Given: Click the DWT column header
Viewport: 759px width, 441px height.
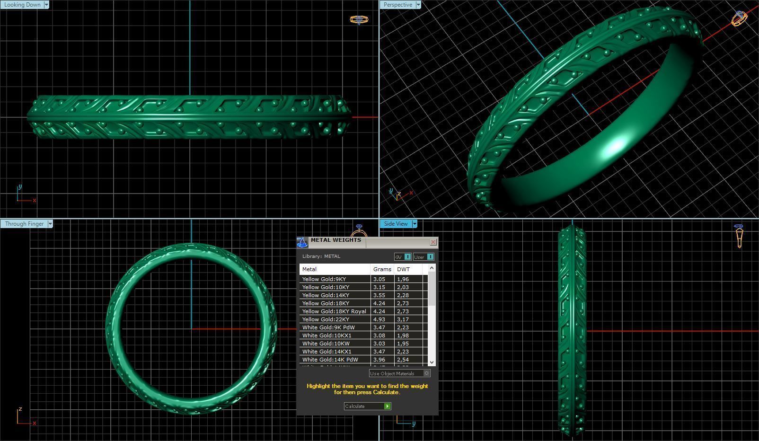Looking at the screenshot, I should (408, 269).
